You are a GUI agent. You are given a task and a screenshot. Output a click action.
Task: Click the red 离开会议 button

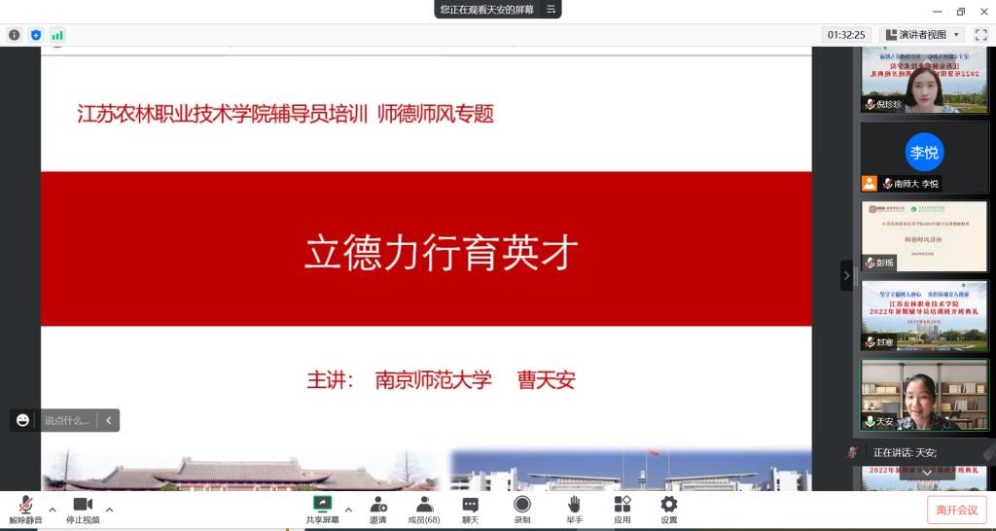(956, 510)
